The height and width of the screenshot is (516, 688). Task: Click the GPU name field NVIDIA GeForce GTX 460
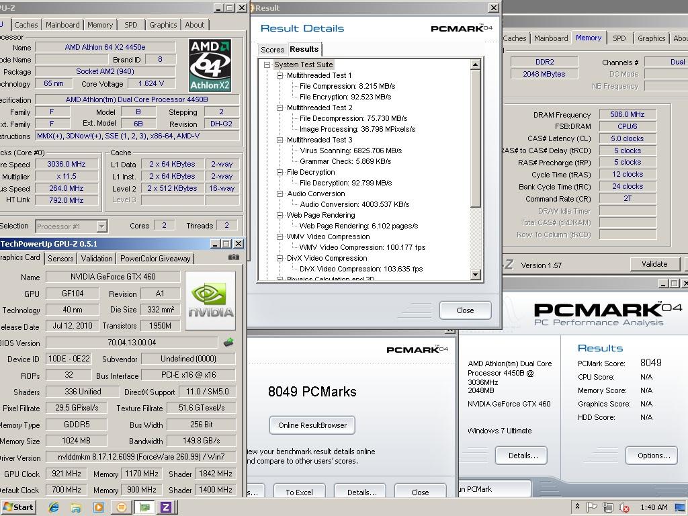point(113,277)
